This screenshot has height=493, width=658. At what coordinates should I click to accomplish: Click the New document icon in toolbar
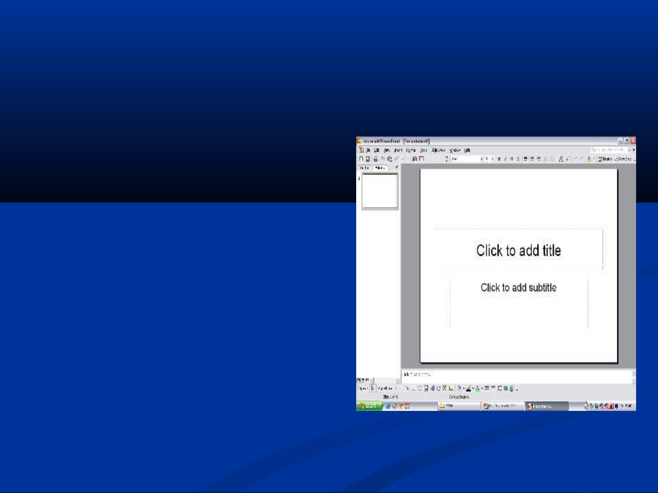tap(361, 159)
